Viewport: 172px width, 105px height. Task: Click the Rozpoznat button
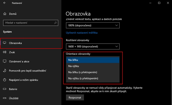tap(75, 98)
